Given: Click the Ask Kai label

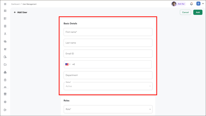Looking at the screenshot, I should click(181, 4).
